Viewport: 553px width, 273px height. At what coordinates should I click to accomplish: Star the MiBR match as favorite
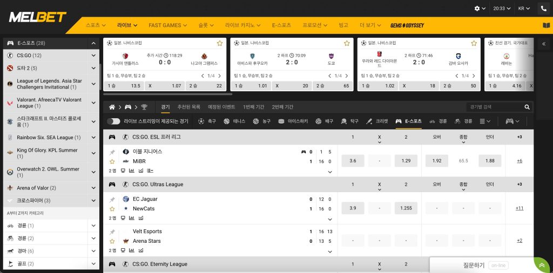(x=112, y=161)
